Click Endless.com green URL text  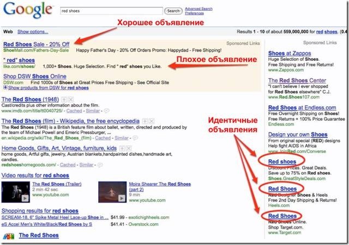click(x=281, y=124)
